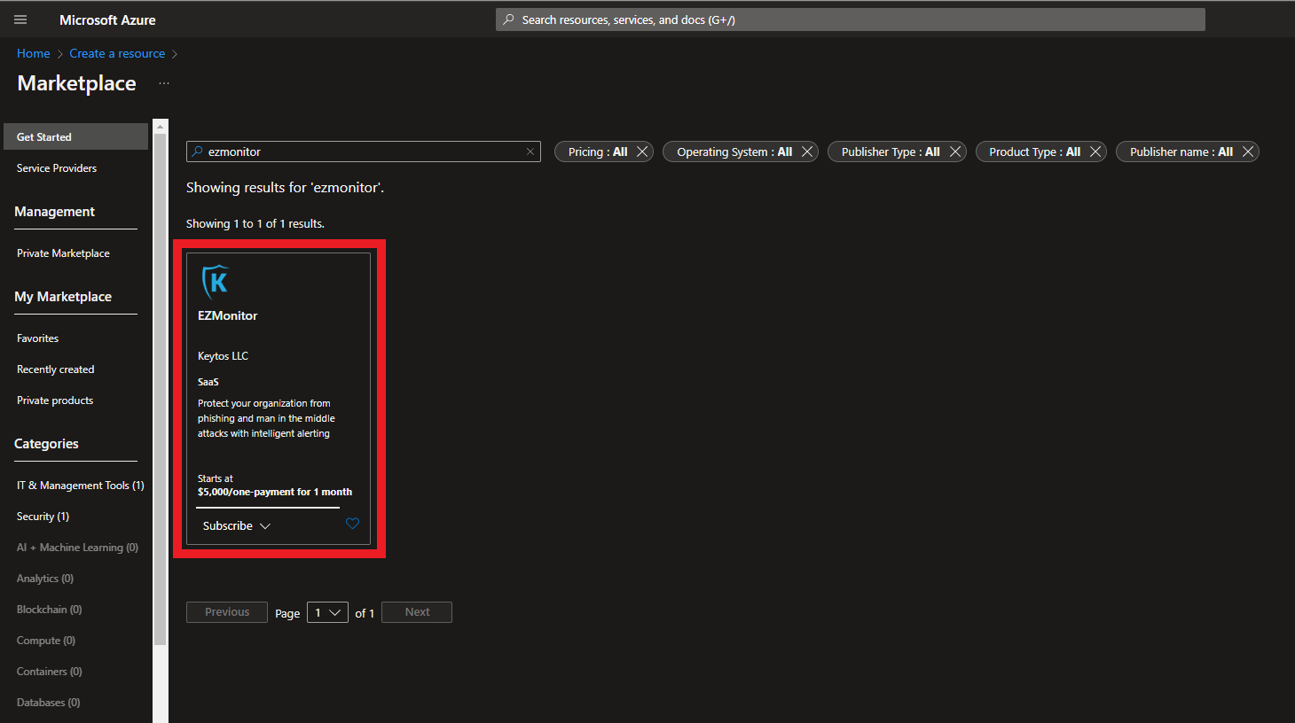Screen dimensions: 1295x723
Task: Open Private products
Action: tap(55, 400)
